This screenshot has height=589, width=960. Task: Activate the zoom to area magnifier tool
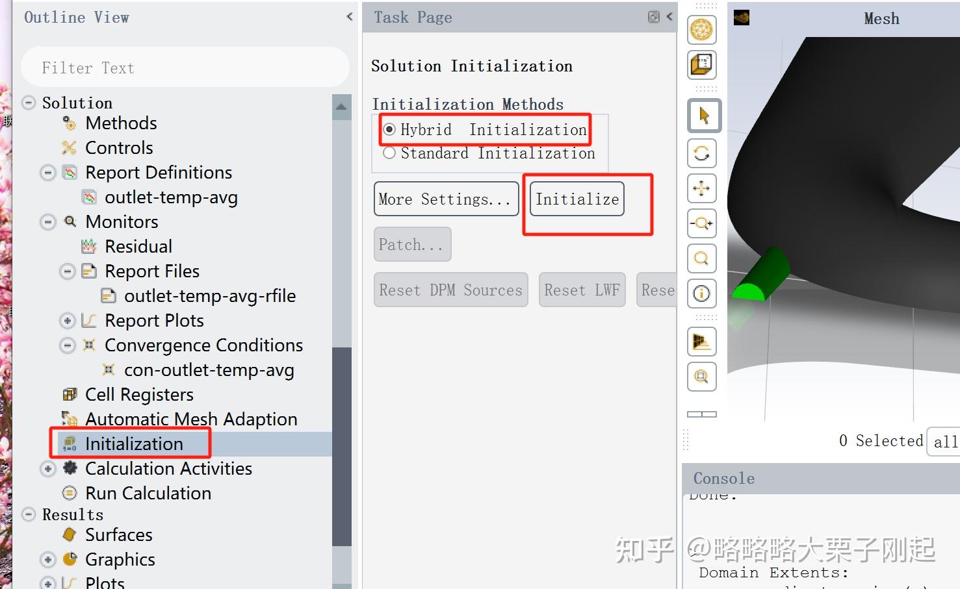tap(701, 259)
